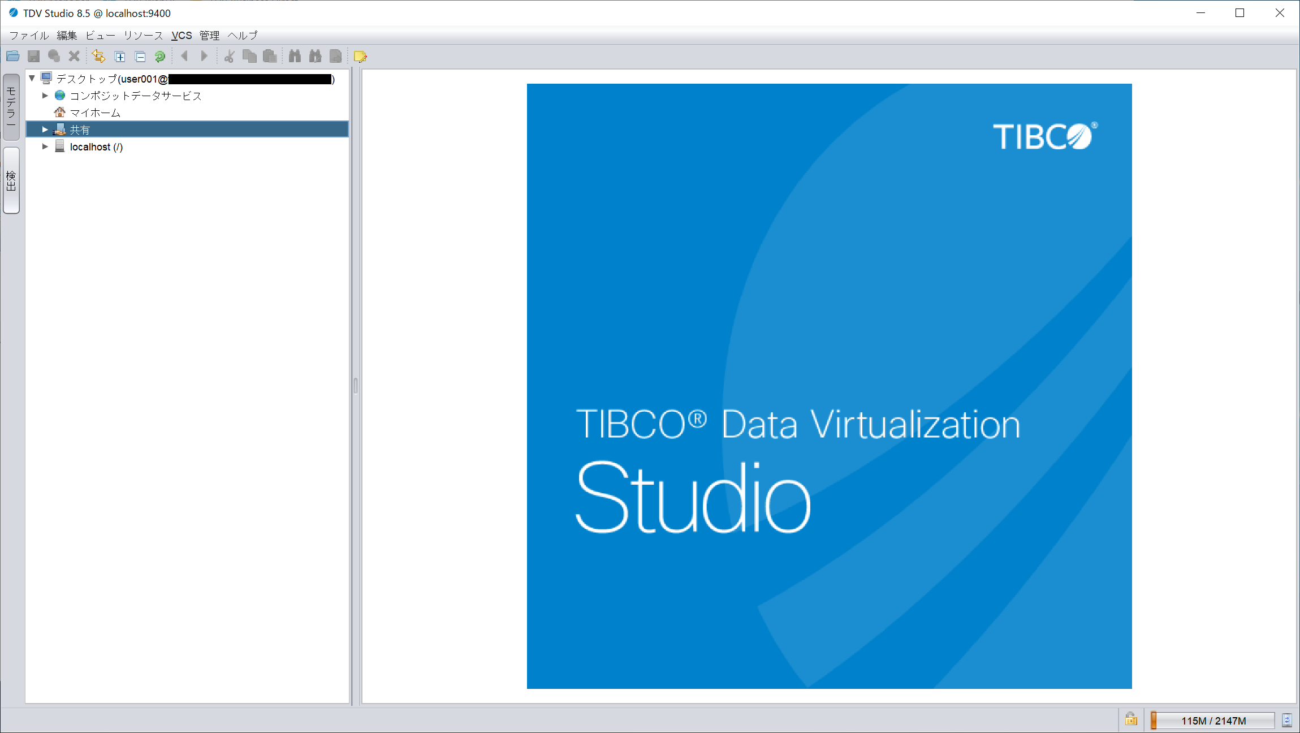
Task: Click the back navigation arrow
Action: click(184, 56)
